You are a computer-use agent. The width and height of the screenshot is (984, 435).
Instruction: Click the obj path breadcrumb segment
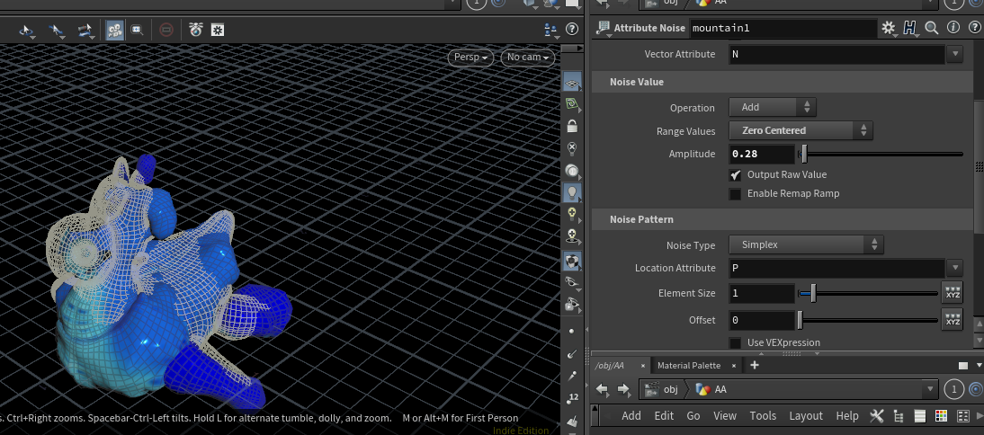pyautogui.click(x=663, y=389)
